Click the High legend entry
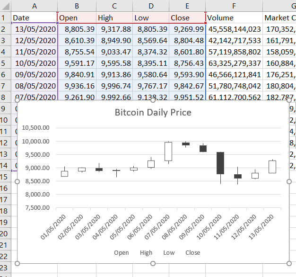The width and height of the screenshot is (296, 277). tap(146, 252)
